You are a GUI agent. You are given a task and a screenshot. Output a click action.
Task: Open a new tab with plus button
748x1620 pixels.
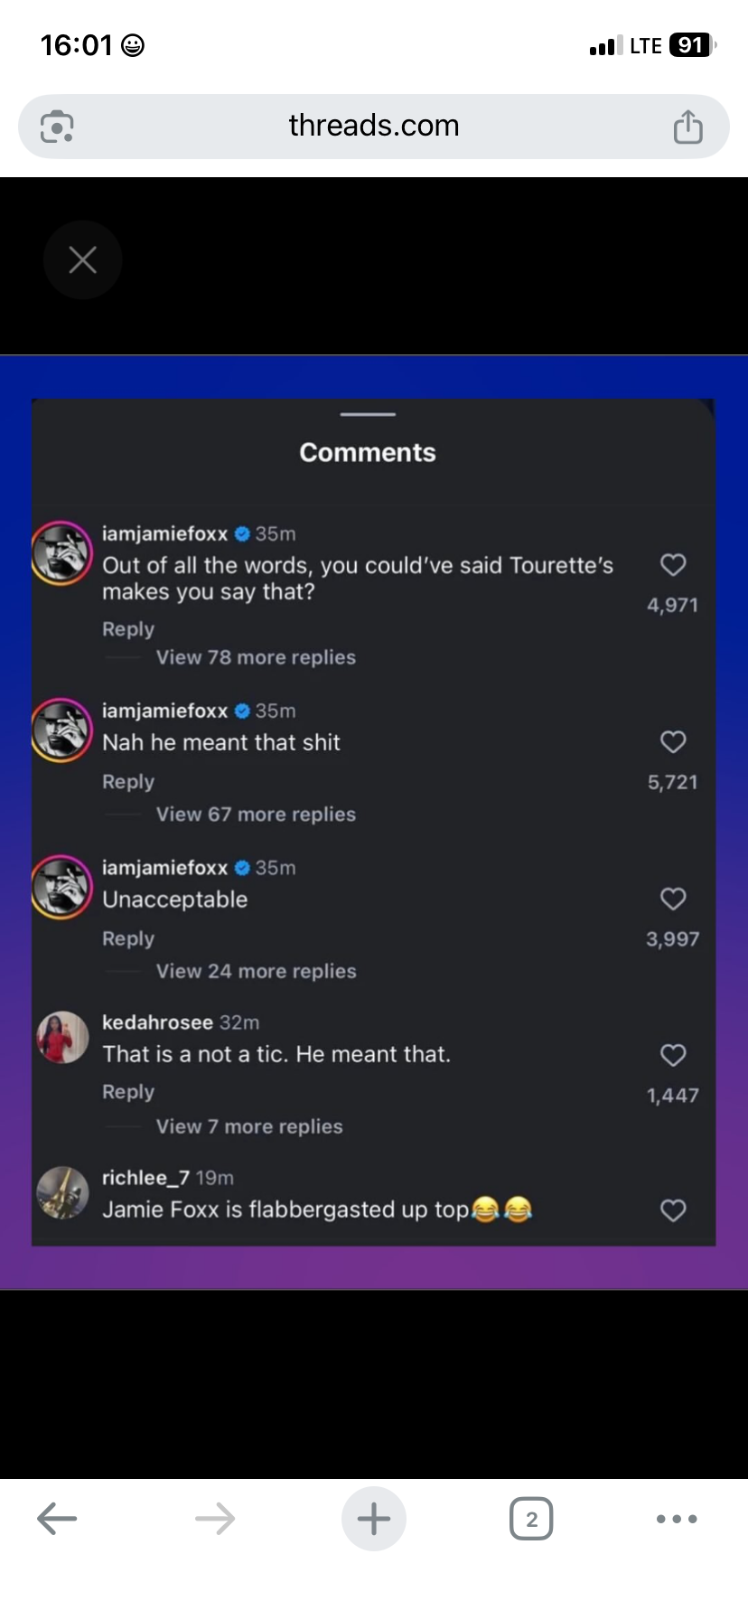point(373,1519)
